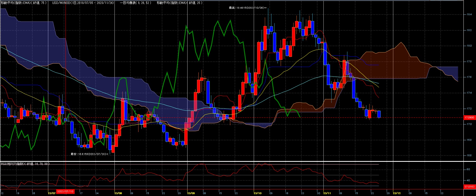This screenshot has height=196, width=476.
Task: Click the red 2023/07/10 cursor date marker
Action: click(x=65, y=192)
